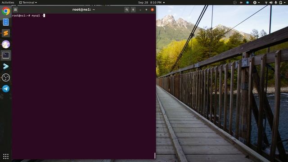Screen dimensions: 288x162
Task: Minimize the terminal window
Action: pos(140,9)
